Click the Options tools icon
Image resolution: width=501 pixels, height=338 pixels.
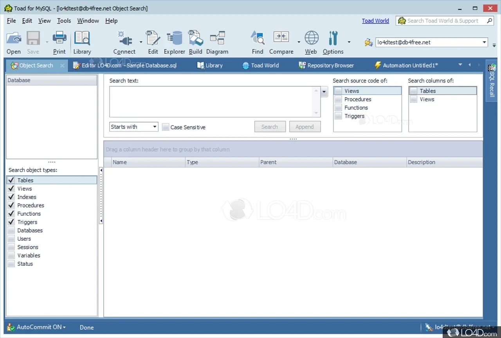pyautogui.click(x=333, y=39)
